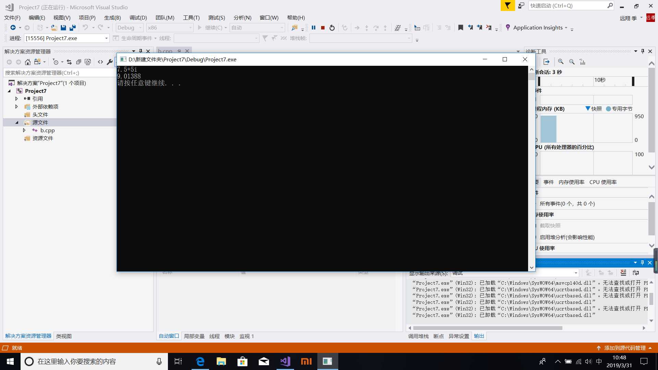658x370 pixels.
Task: Show all files in Solution Explorer
Action: tap(88, 62)
